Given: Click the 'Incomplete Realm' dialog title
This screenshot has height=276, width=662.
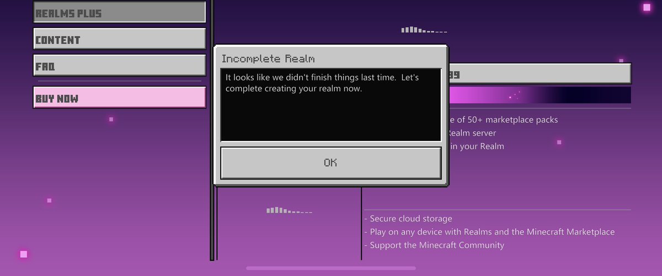Looking at the screenshot, I should 268,58.
